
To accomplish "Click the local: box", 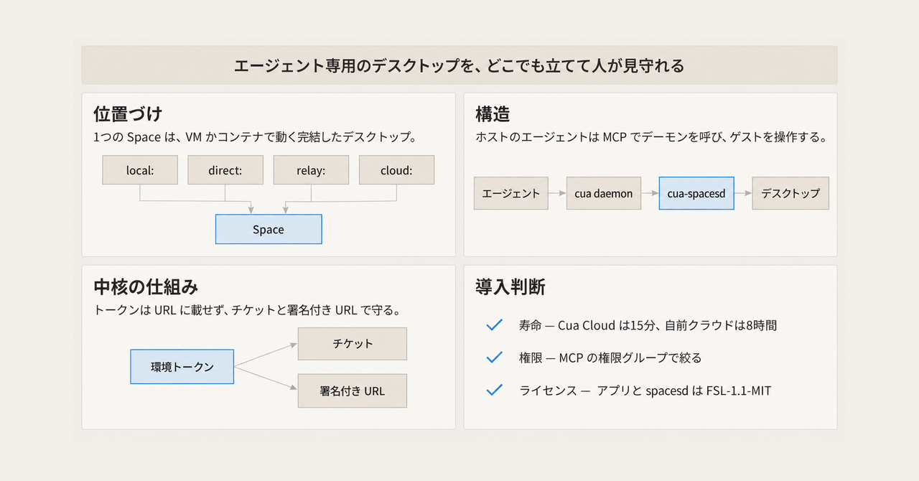I will pos(140,170).
